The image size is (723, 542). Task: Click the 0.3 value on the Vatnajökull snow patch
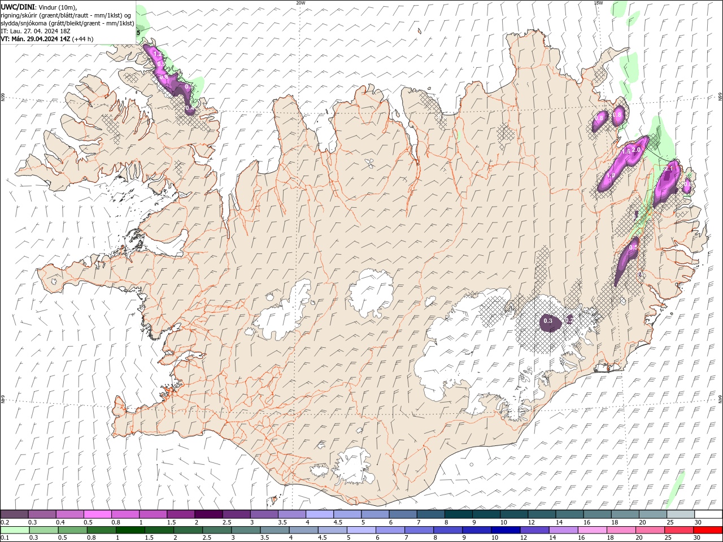click(x=547, y=321)
